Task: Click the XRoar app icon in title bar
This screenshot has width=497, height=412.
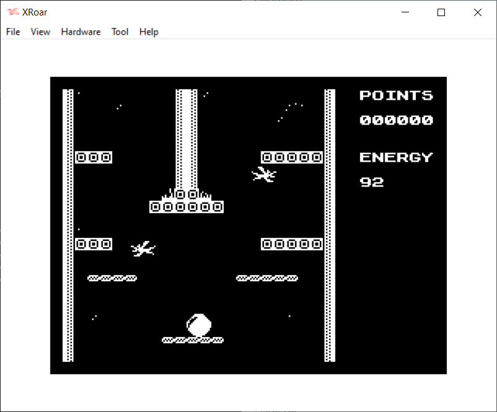Action: 12,12
